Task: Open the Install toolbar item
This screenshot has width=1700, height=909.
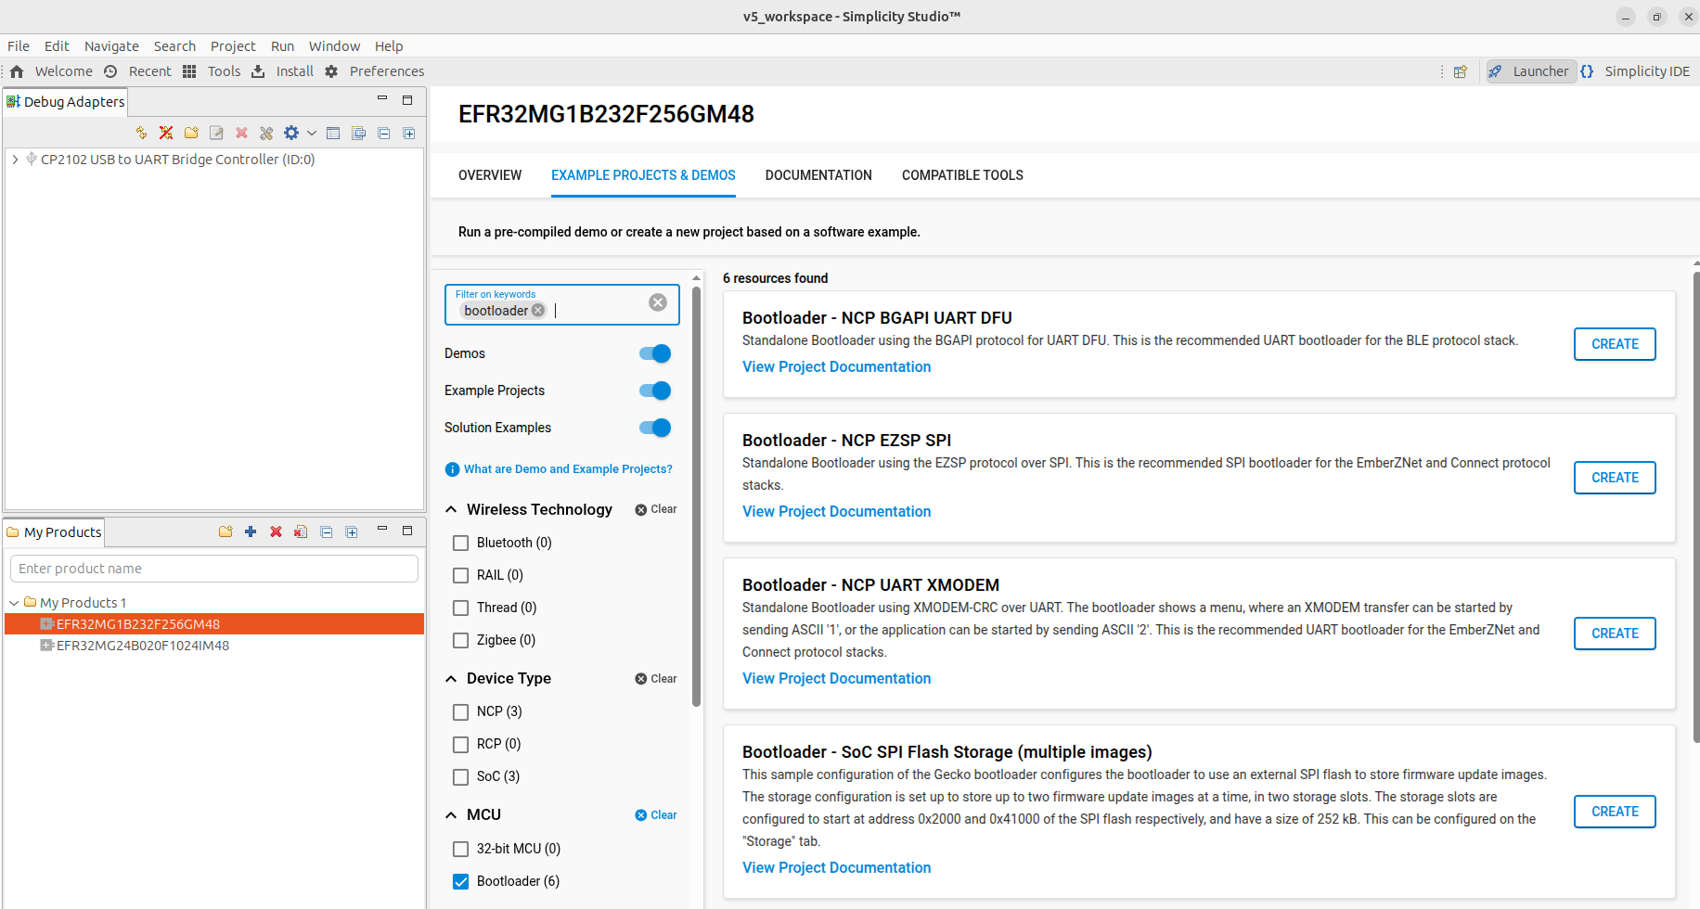Action: pyautogui.click(x=283, y=71)
